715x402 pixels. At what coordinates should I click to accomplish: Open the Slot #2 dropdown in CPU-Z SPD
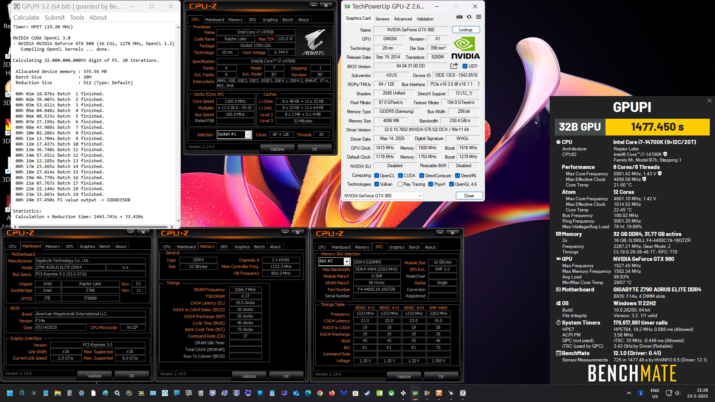[346, 261]
